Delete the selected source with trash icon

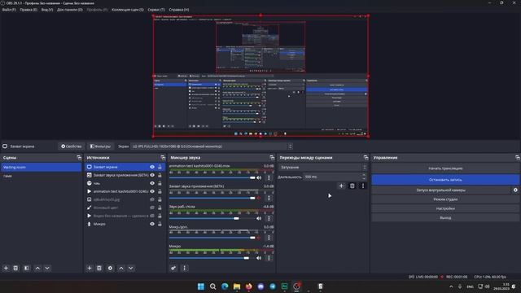(99, 268)
